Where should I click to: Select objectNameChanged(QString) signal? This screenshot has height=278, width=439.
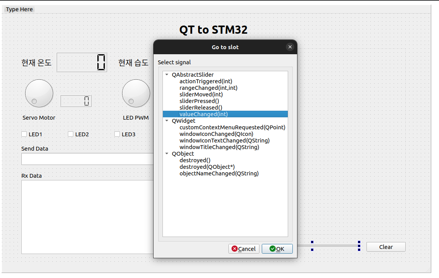click(219, 173)
